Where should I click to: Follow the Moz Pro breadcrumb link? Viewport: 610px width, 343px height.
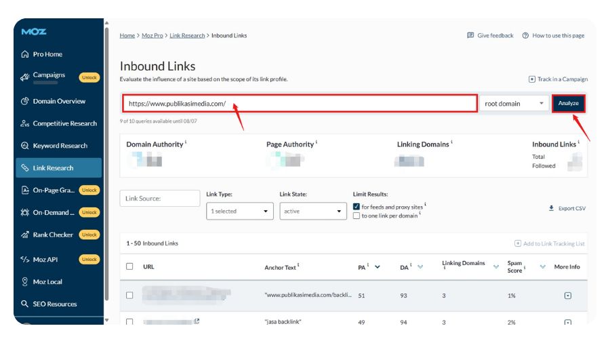pyautogui.click(x=152, y=35)
